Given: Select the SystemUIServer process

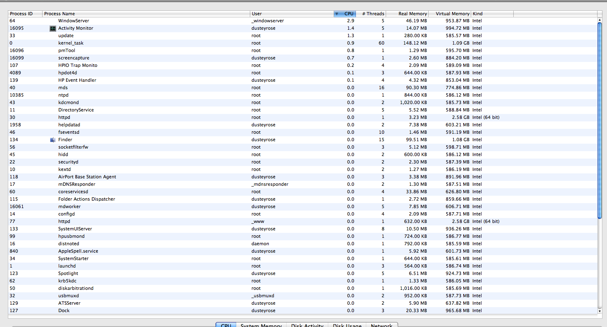Looking at the screenshot, I should [x=303, y=229].
